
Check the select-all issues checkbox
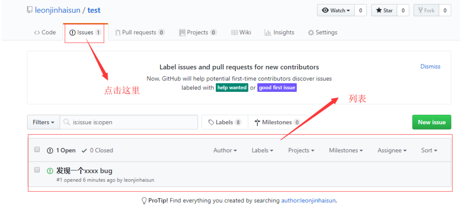pos(37,150)
